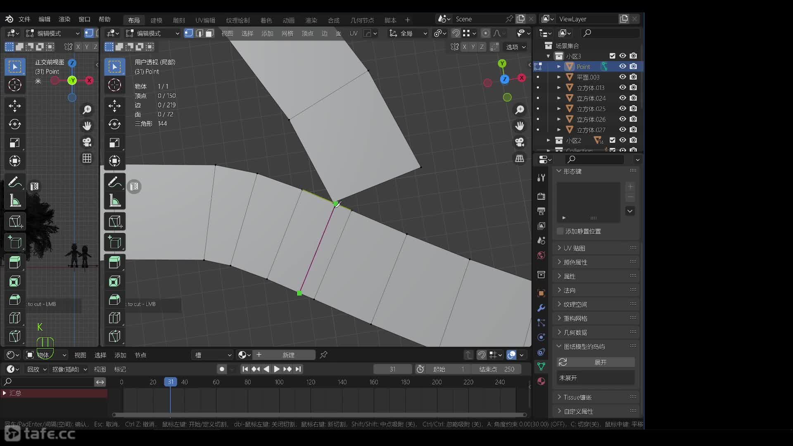The height and width of the screenshot is (446, 793).
Task: Enable vertex select mode in main viewport
Action: pyautogui.click(x=189, y=33)
